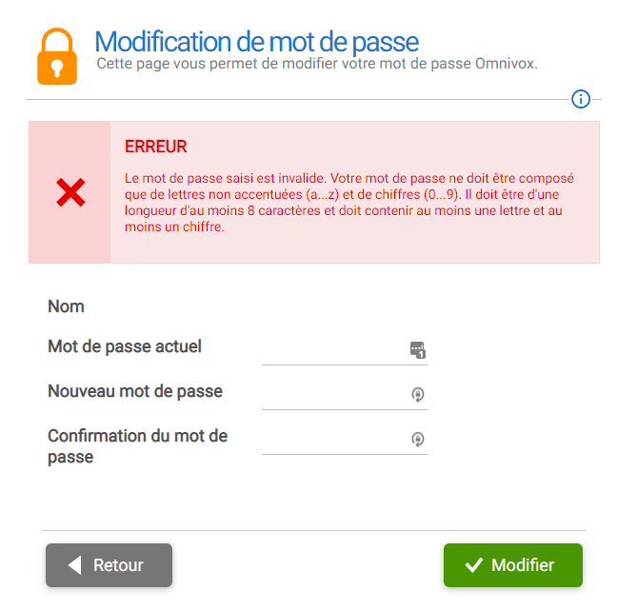The width and height of the screenshot is (637, 610).
Task: Open password manager icon in current password field
Action: pyautogui.click(x=417, y=349)
